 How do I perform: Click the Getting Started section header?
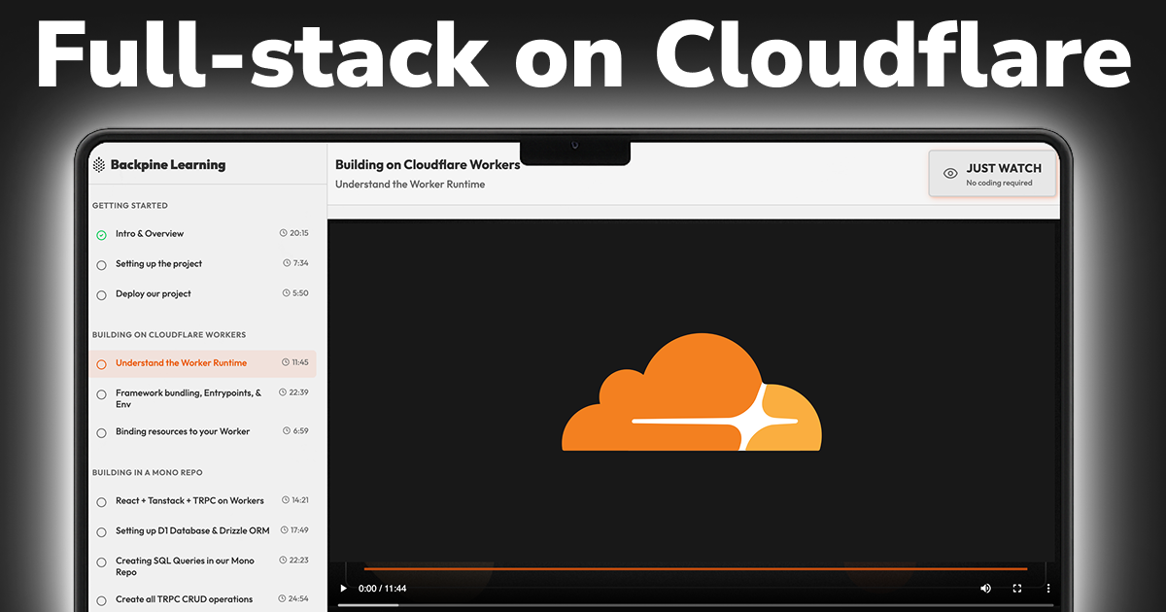(130, 206)
